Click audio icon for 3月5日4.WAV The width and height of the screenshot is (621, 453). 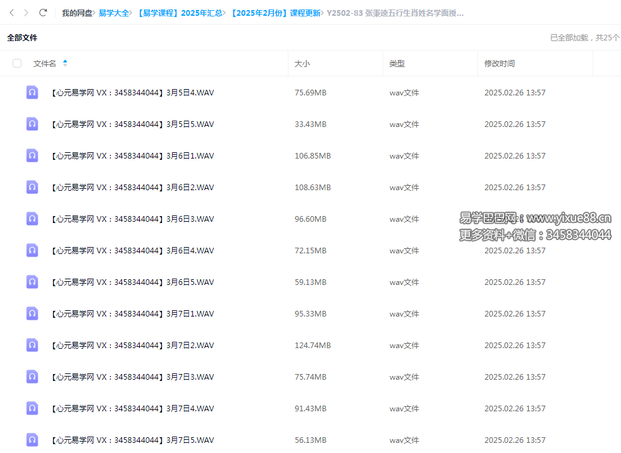point(32,92)
